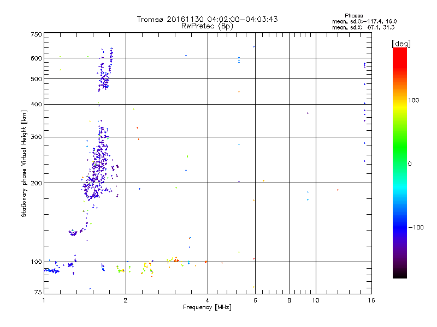Click the '600' y-axis tick label
The width and height of the screenshot is (437, 327).
(36, 58)
